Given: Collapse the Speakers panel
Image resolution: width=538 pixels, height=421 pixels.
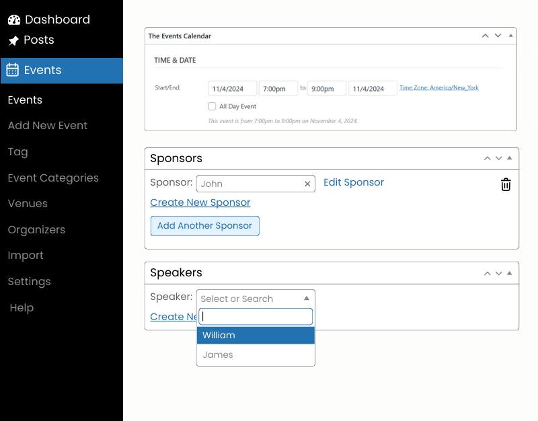Looking at the screenshot, I should (x=509, y=273).
